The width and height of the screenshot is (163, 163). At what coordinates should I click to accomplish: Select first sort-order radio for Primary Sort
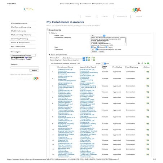point(86,58)
